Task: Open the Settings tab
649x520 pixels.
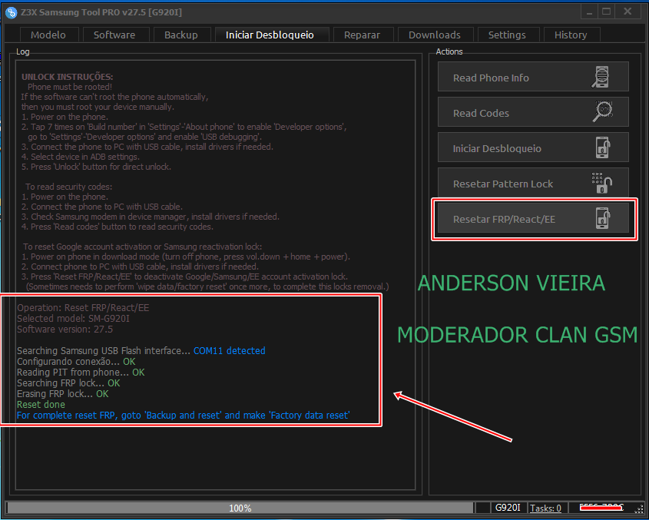Action: (x=508, y=35)
